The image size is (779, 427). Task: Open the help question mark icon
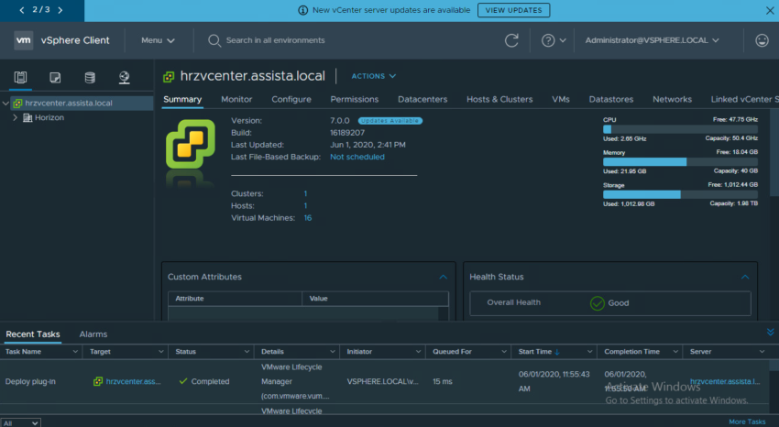pos(548,40)
